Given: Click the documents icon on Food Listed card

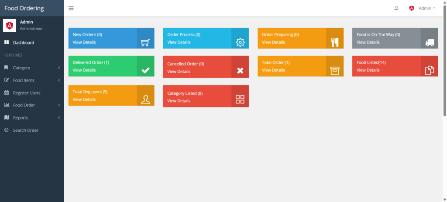Looking at the screenshot, I should [430, 71].
